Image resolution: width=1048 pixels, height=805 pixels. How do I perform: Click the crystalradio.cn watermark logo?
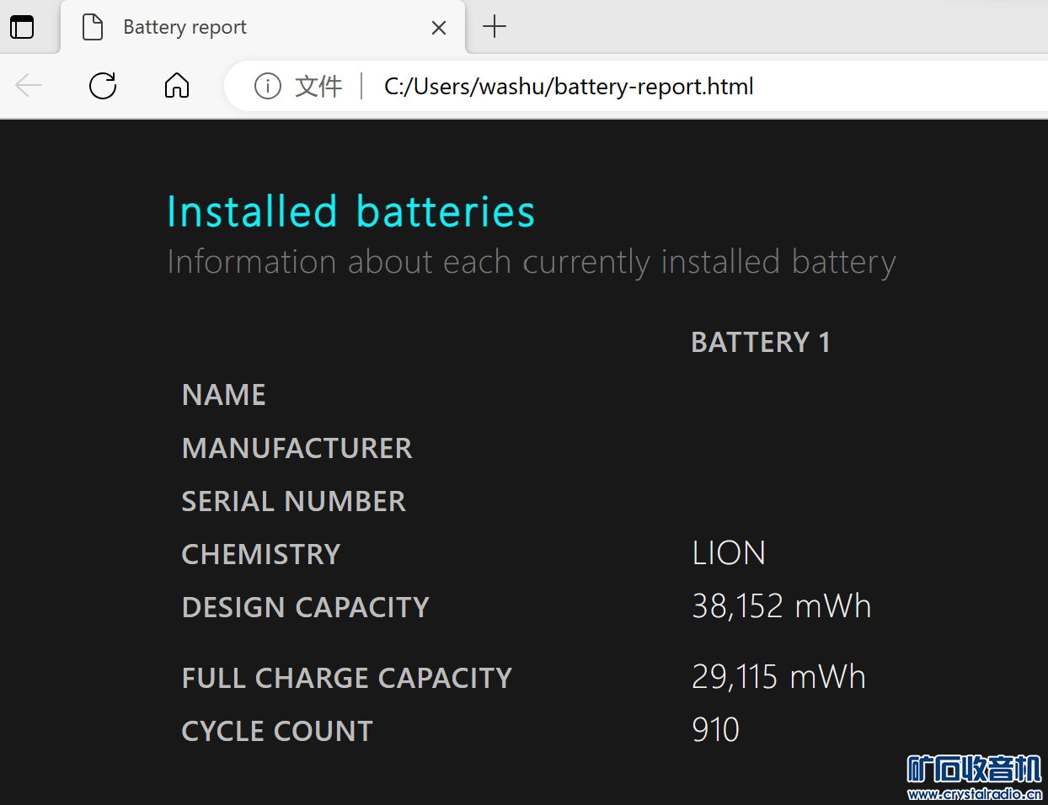click(974, 776)
